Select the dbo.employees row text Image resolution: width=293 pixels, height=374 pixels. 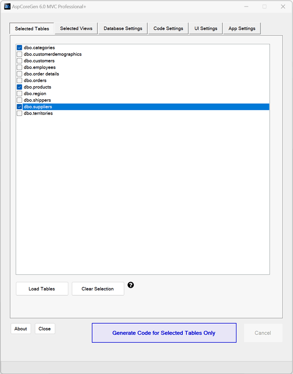(40, 67)
